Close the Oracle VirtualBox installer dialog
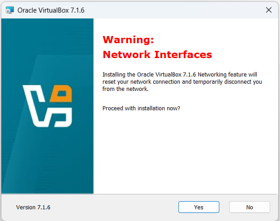 (x=269, y=10)
